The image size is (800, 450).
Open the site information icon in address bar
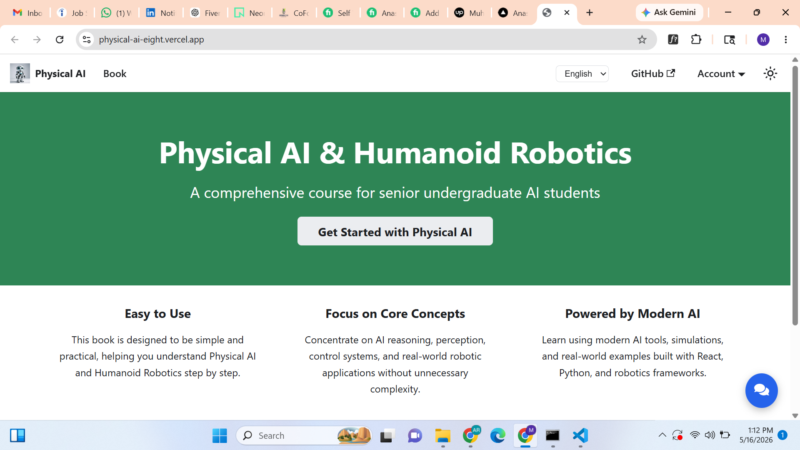[87, 40]
